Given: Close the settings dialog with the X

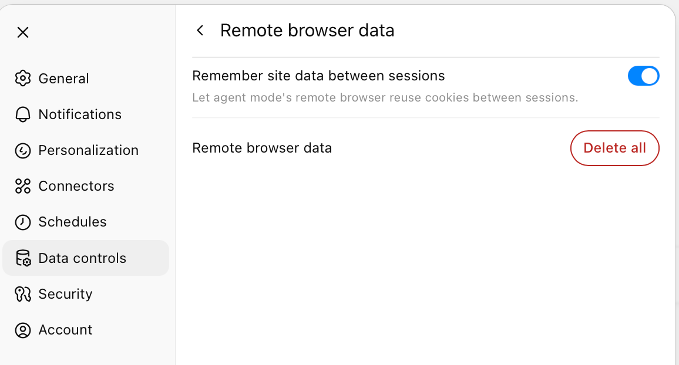Looking at the screenshot, I should coord(23,32).
